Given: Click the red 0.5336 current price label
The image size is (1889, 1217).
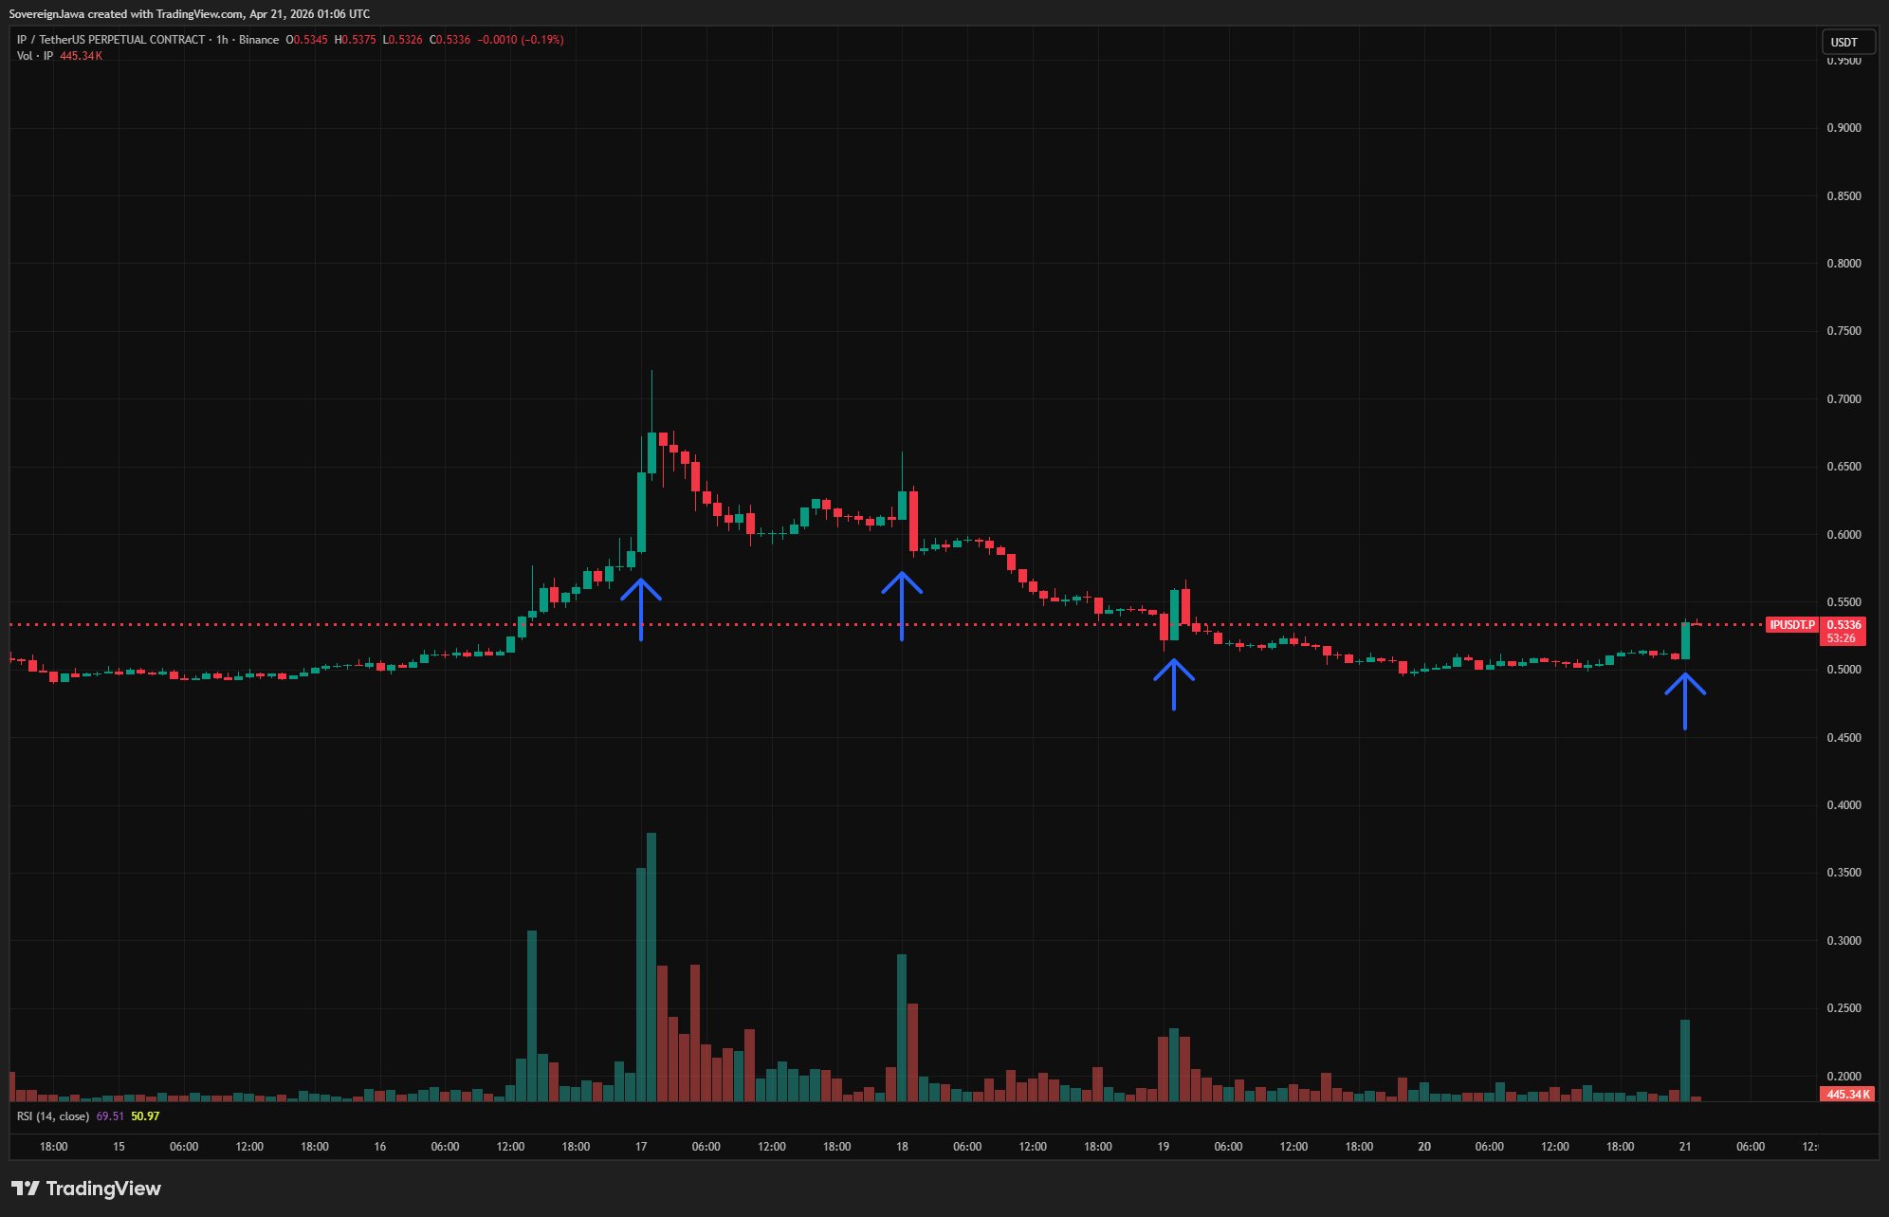Looking at the screenshot, I should (x=1843, y=625).
